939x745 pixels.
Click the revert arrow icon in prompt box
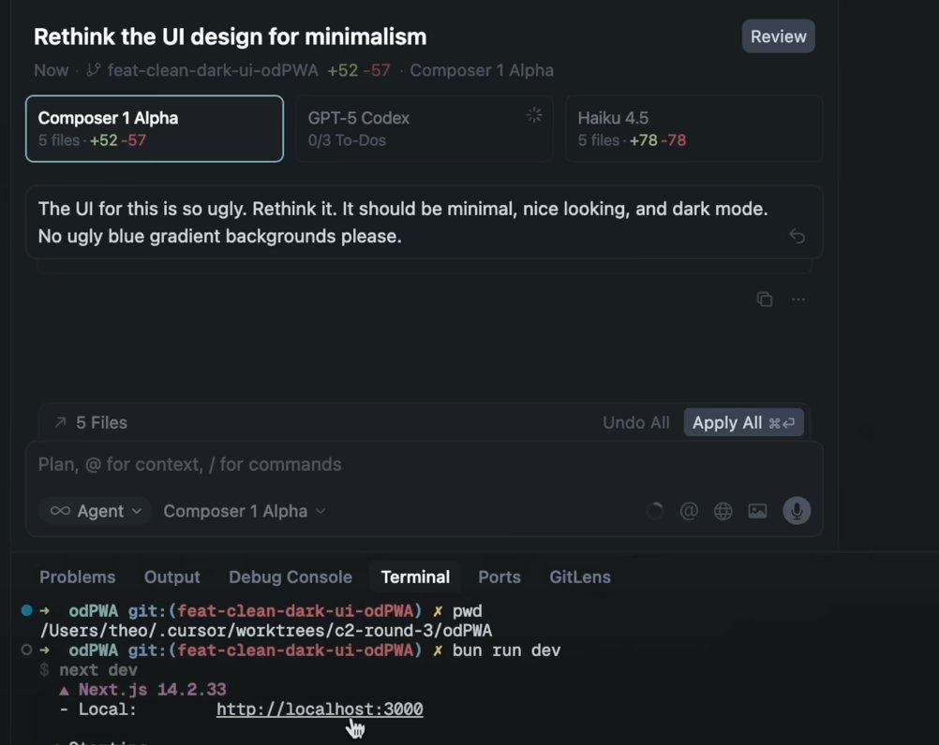point(797,236)
